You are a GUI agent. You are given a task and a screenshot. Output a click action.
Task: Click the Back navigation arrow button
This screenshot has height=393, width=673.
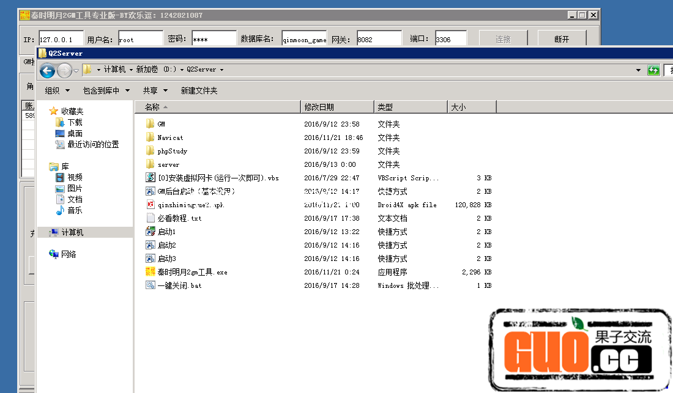(47, 70)
